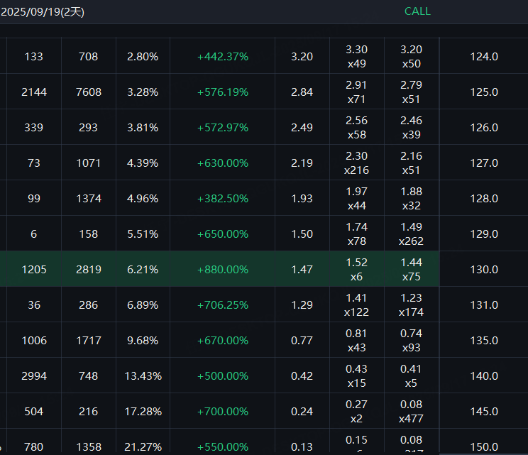Click the CALL column group label

tap(417, 11)
